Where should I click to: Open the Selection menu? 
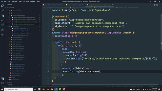point(14,2)
